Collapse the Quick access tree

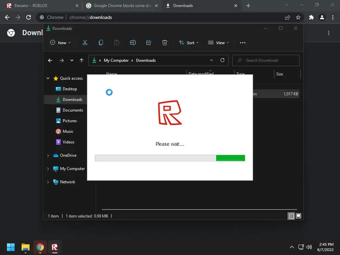tap(48, 78)
